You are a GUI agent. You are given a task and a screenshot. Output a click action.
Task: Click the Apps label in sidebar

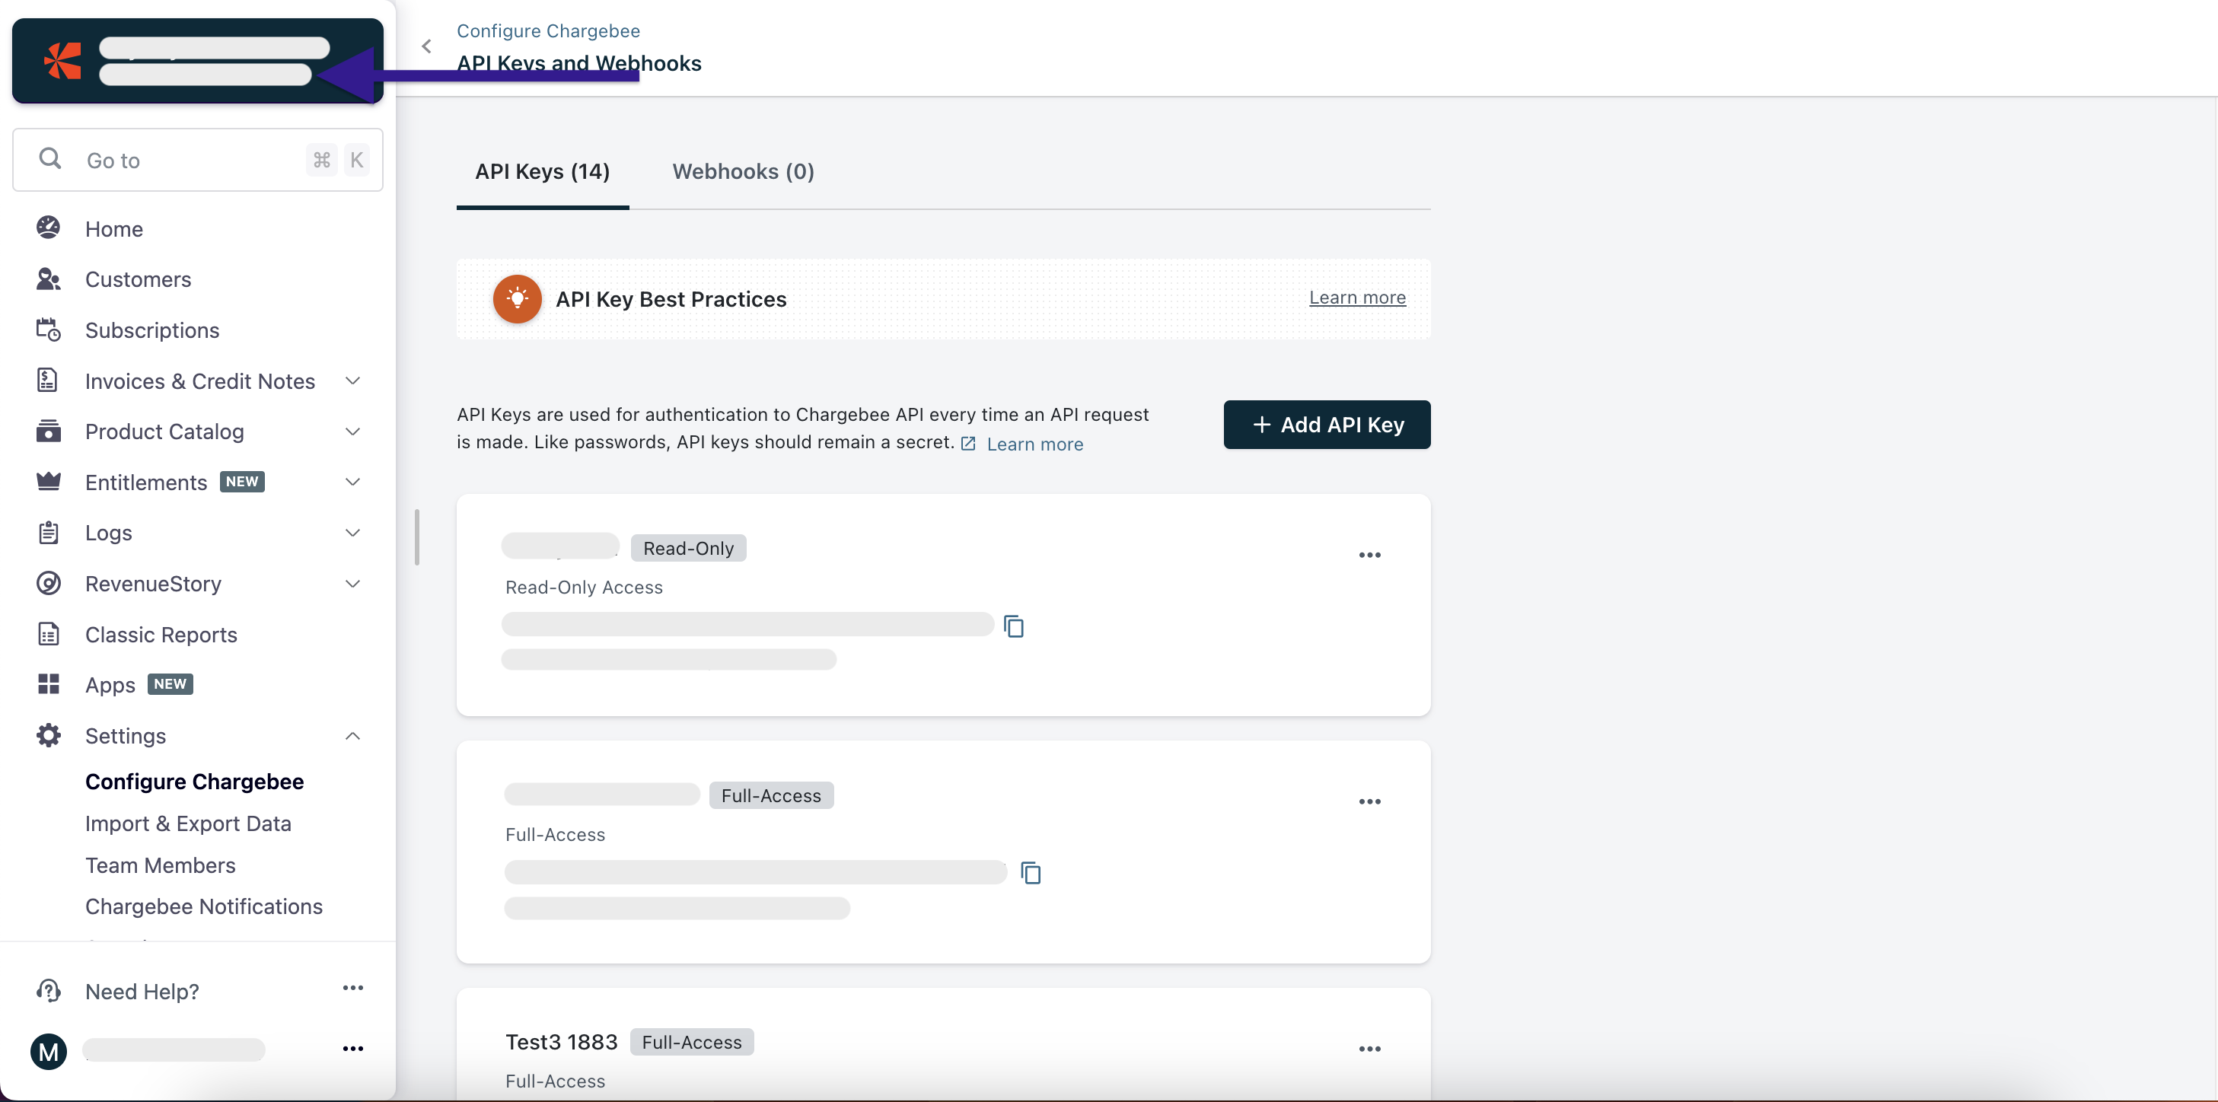pyautogui.click(x=110, y=685)
